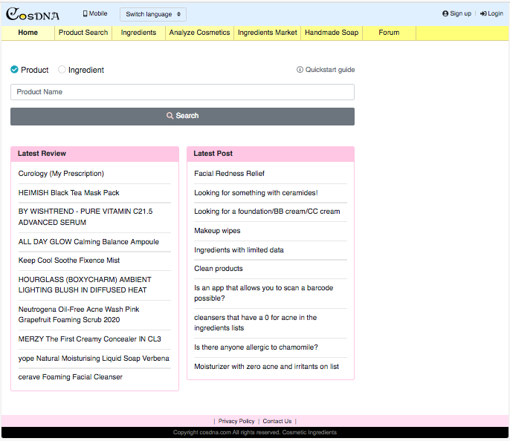Open Keep Cool Soothe Fixence Mist review

coord(69,260)
